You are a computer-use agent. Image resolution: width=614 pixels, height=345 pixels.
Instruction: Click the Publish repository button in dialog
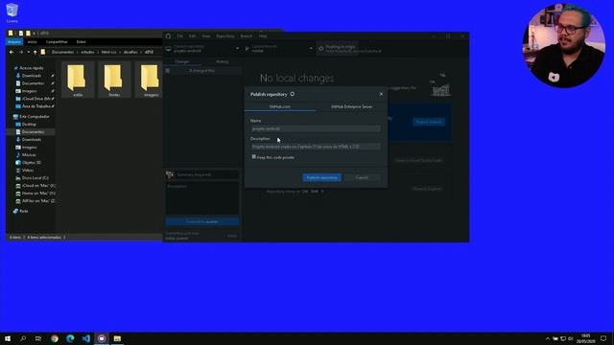pos(322,177)
